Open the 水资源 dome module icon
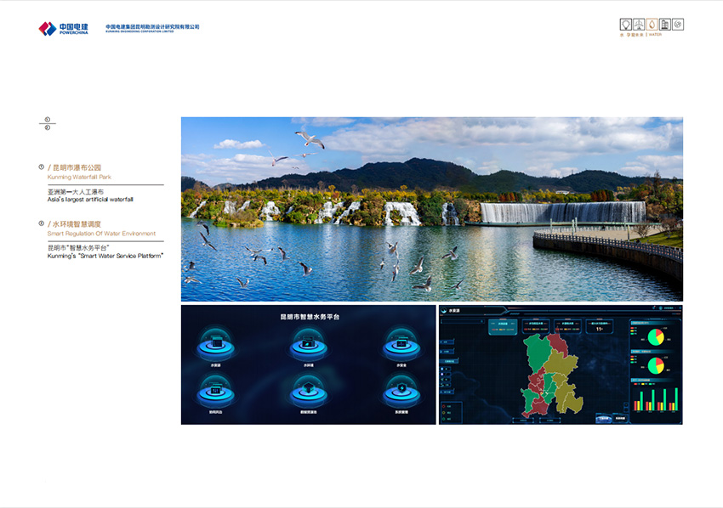The width and height of the screenshot is (723, 508). (x=216, y=345)
